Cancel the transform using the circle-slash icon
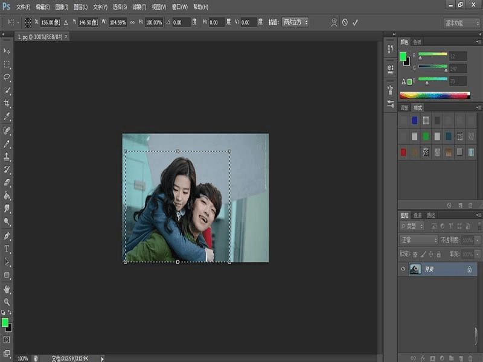483x362 pixels. pyautogui.click(x=345, y=22)
